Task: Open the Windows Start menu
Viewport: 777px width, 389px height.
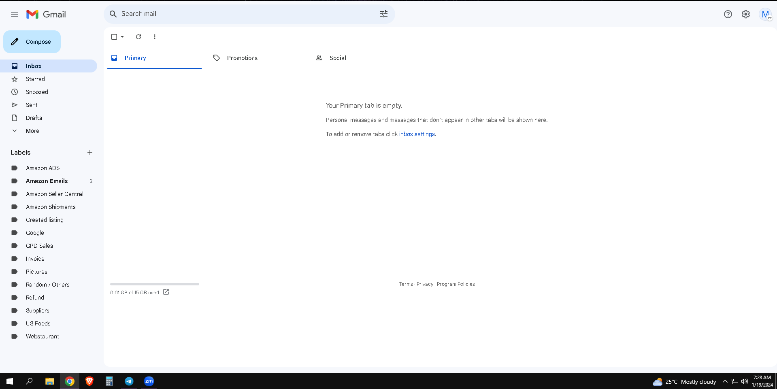Action: [10, 381]
